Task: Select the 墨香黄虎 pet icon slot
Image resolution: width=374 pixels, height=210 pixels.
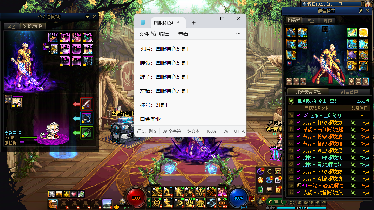Action: coord(16,103)
